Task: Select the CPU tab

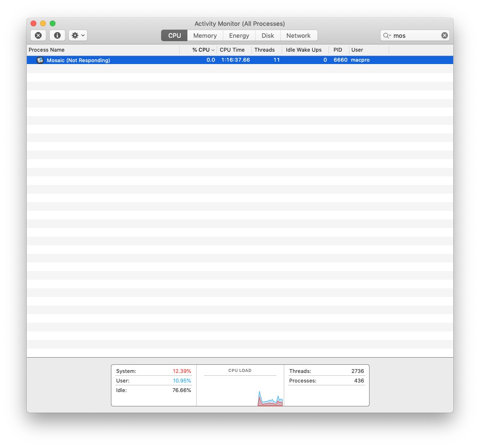Action: coord(175,35)
